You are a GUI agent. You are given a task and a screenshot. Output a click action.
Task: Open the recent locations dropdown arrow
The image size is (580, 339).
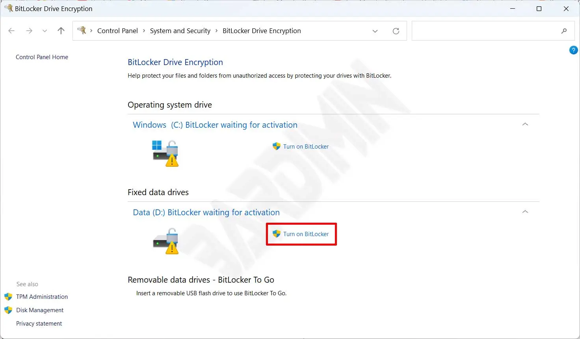(45, 31)
